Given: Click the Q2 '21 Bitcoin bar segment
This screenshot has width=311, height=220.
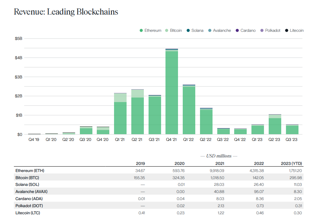Looking at the screenshot, I should point(137,94).
